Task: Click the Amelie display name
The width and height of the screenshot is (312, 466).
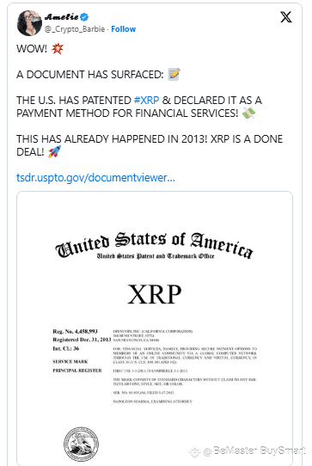Action: click(x=62, y=17)
